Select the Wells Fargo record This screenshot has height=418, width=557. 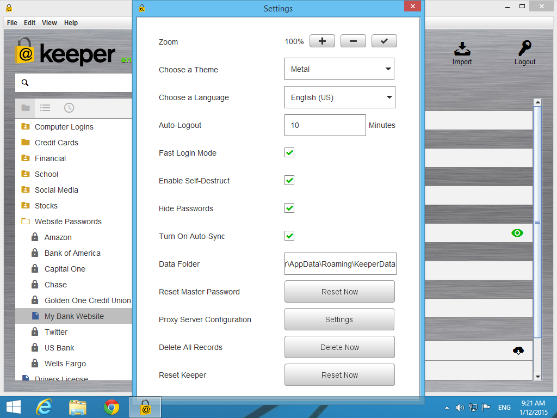click(65, 364)
